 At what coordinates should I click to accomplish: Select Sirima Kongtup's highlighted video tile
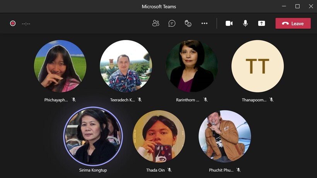[93, 136]
